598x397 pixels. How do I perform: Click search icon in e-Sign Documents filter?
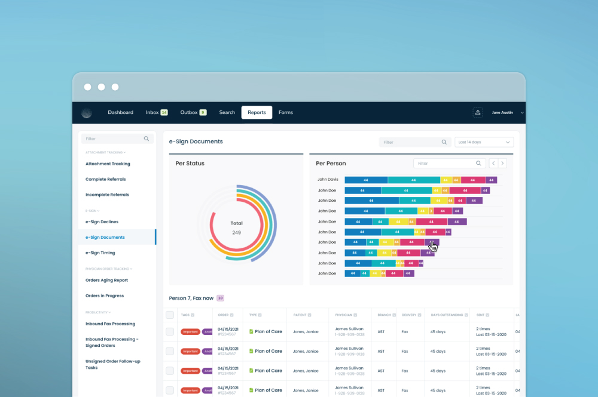[x=444, y=142]
